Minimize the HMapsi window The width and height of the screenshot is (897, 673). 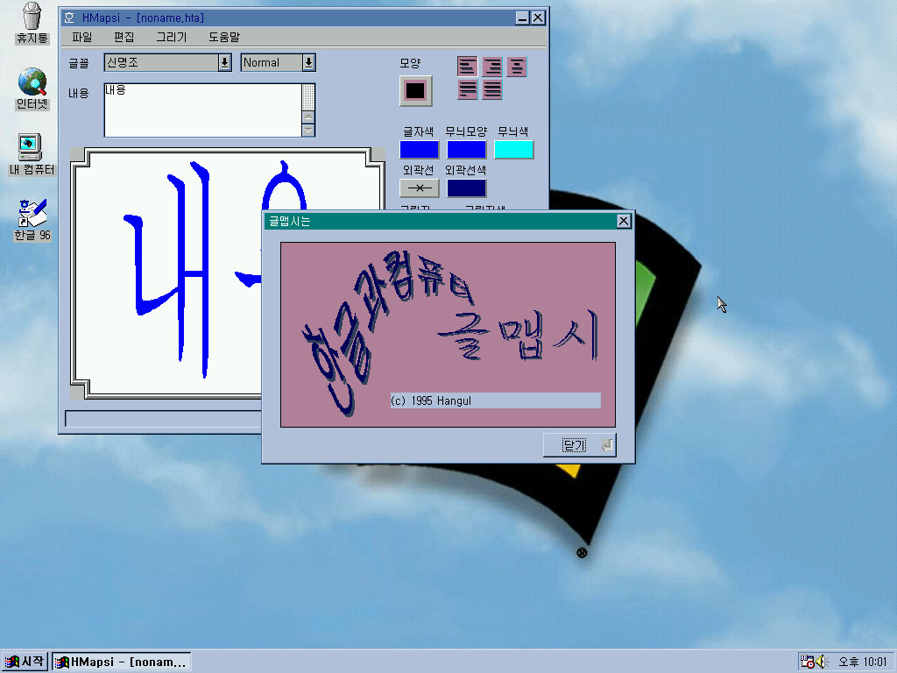pyautogui.click(x=522, y=18)
